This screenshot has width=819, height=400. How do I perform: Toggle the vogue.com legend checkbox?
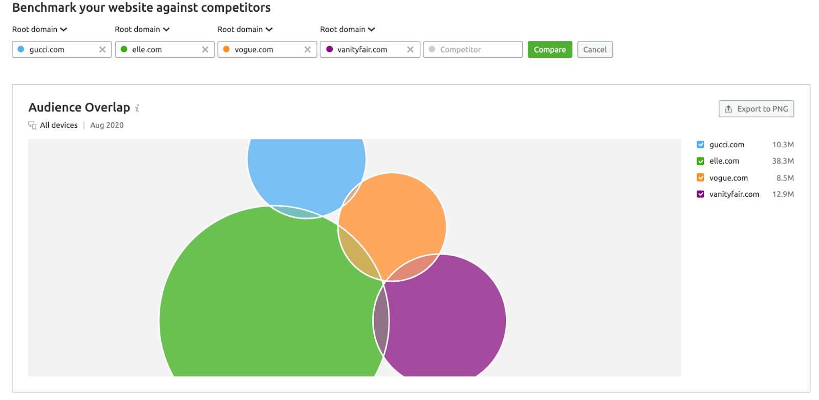[x=701, y=177]
